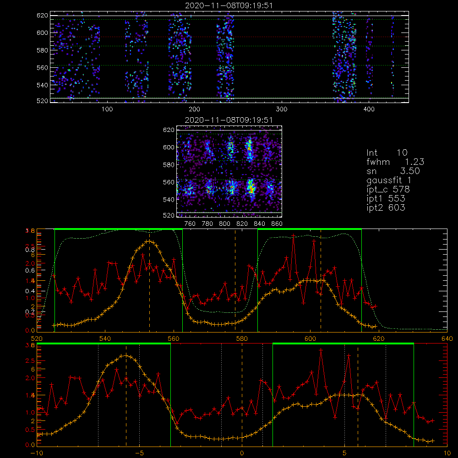Click y-axis label '540' of the wide top plot
Screen dimensions: 458x458
point(42,85)
